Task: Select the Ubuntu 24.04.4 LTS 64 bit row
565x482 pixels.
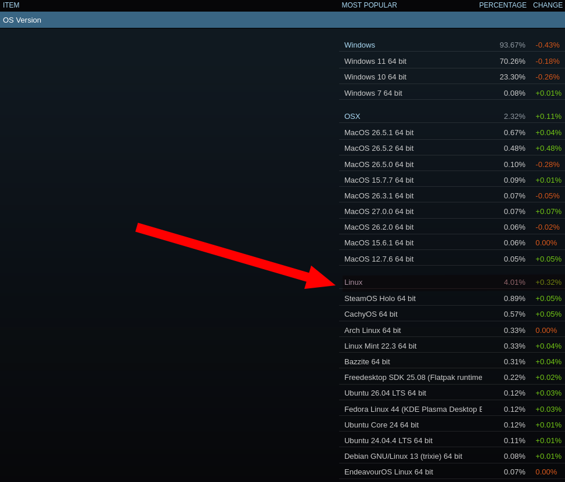Action: (452, 441)
